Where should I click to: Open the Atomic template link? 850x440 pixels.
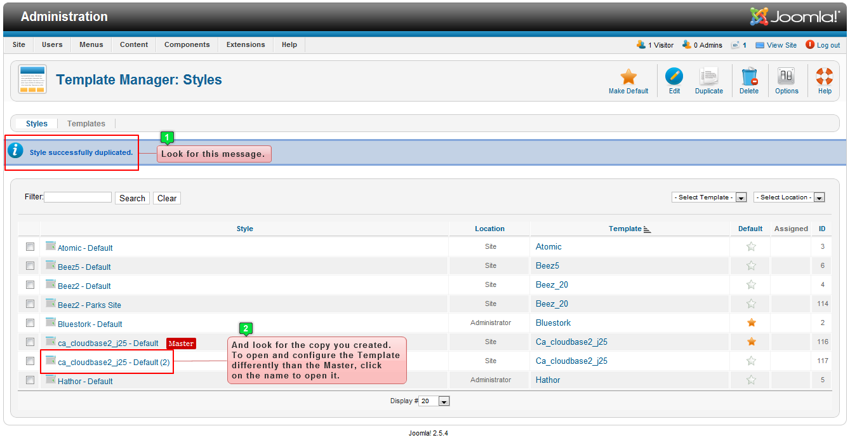click(548, 246)
